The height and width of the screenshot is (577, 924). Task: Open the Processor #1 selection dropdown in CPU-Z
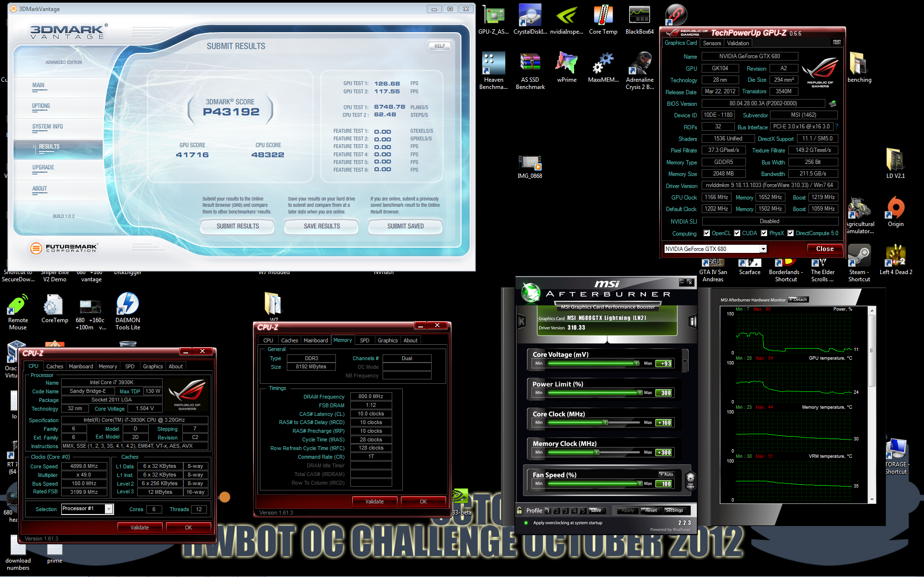(x=109, y=509)
